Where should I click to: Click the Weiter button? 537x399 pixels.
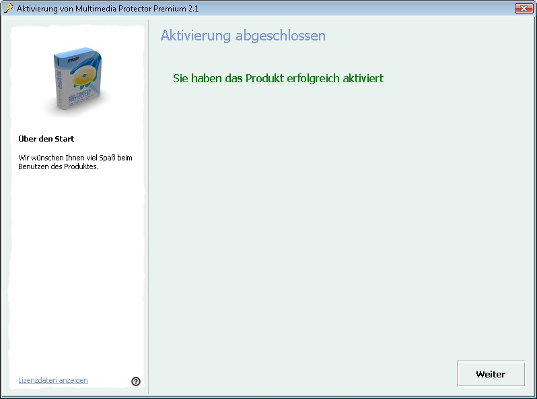(491, 374)
